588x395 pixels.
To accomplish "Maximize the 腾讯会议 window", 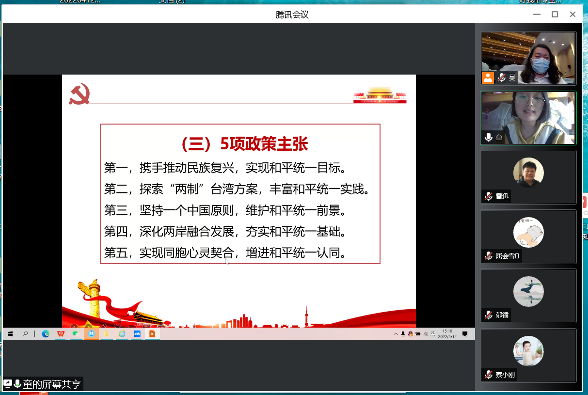I will point(555,15).
